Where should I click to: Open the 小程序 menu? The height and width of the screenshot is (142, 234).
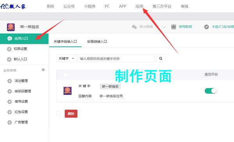tap(90, 6)
